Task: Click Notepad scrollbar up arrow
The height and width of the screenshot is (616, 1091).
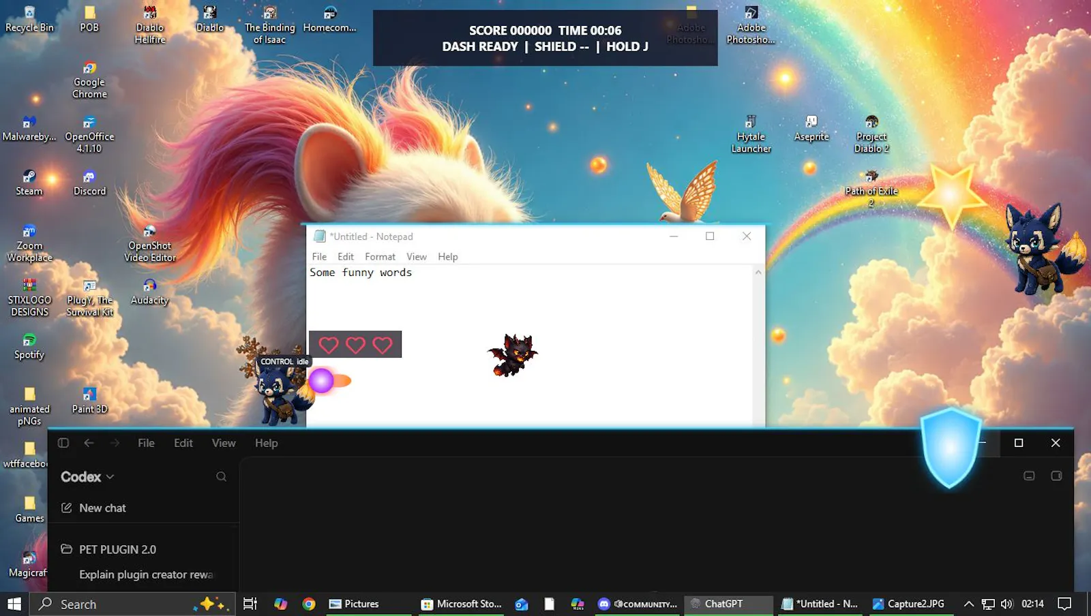Action: 758,272
